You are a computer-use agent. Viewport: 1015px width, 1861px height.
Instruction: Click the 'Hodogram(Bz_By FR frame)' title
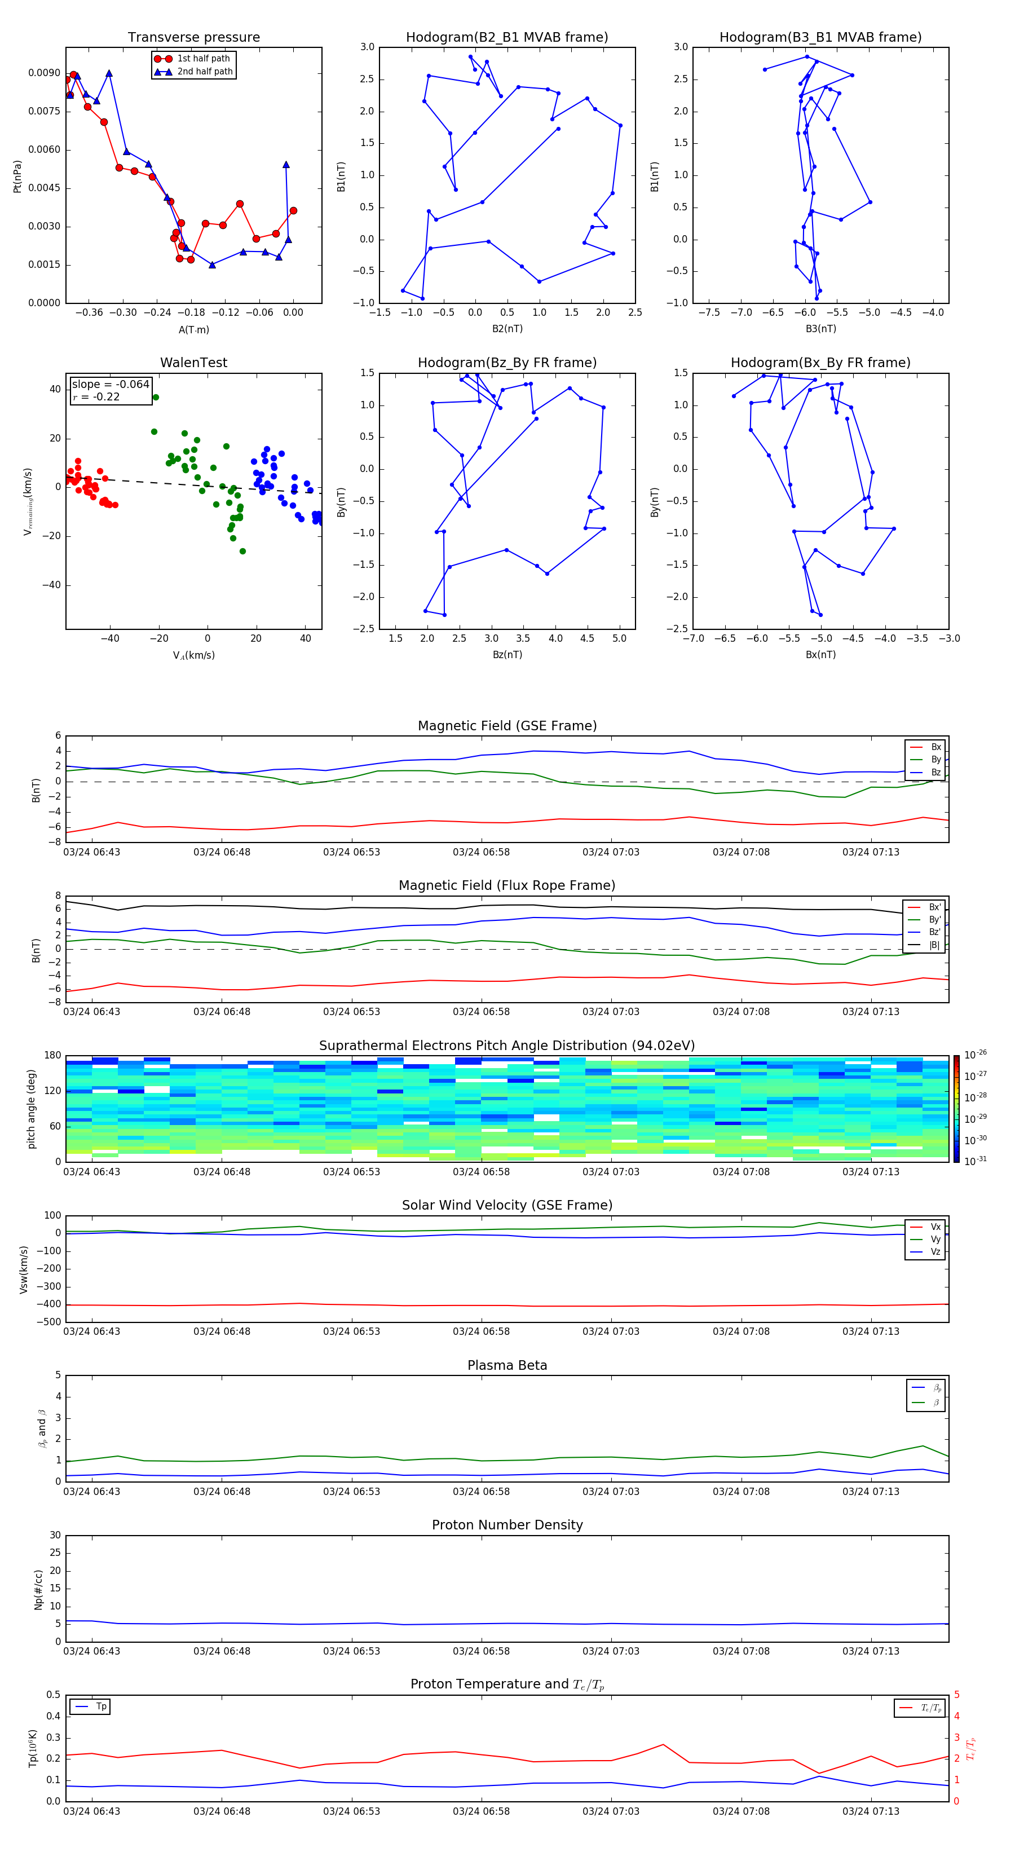[507, 363]
